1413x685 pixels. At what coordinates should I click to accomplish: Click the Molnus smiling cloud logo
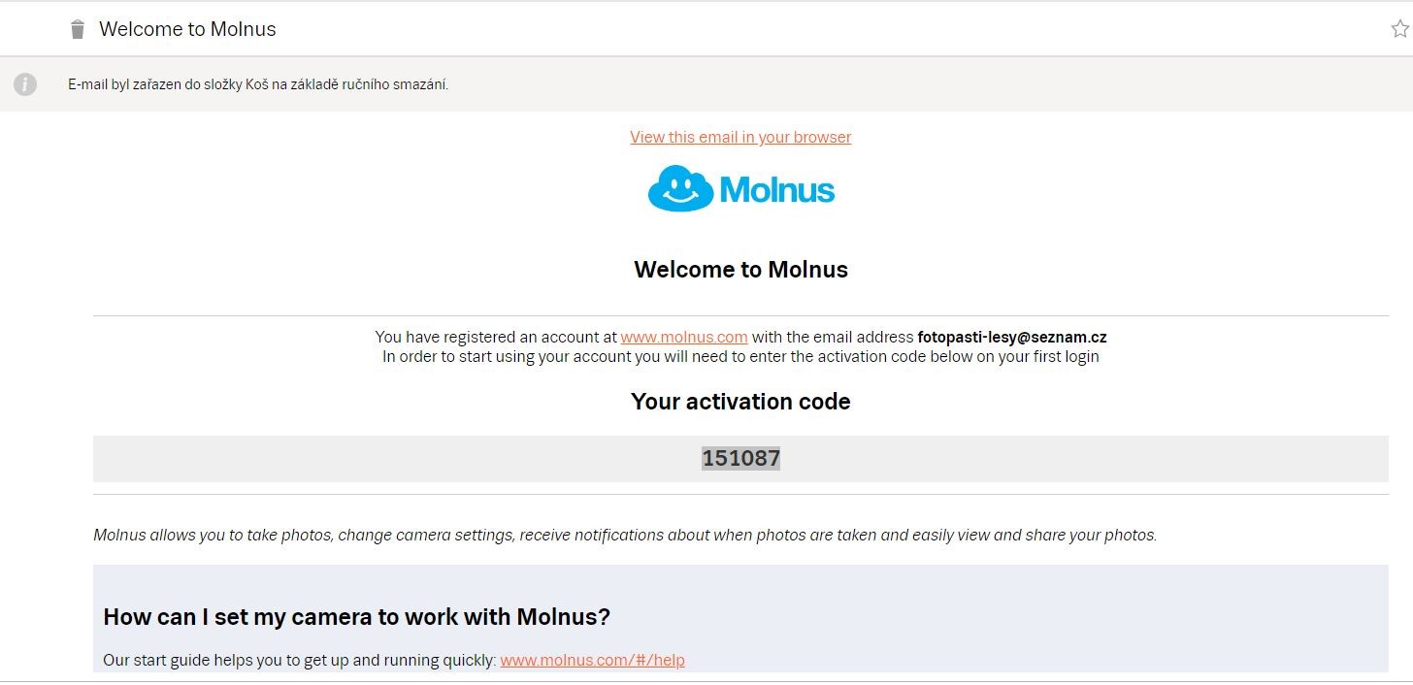click(x=681, y=188)
